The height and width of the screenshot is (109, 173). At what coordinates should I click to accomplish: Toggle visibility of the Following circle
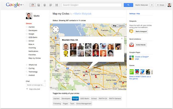coord(57,104)
